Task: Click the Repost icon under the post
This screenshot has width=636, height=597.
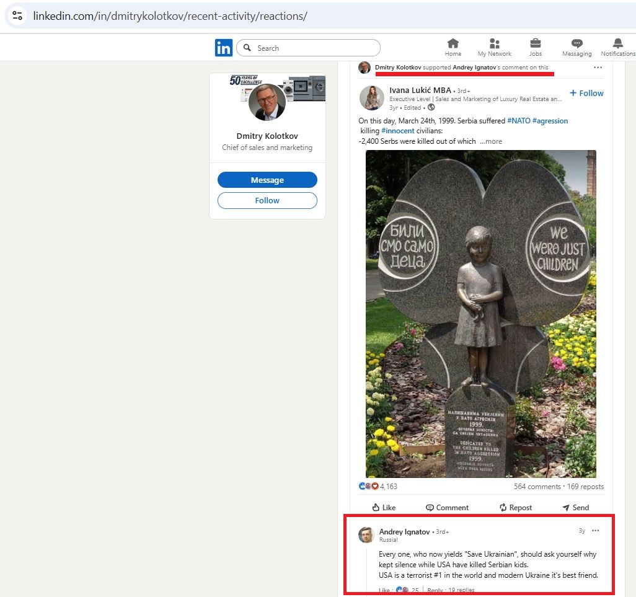Action: (515, 507)
